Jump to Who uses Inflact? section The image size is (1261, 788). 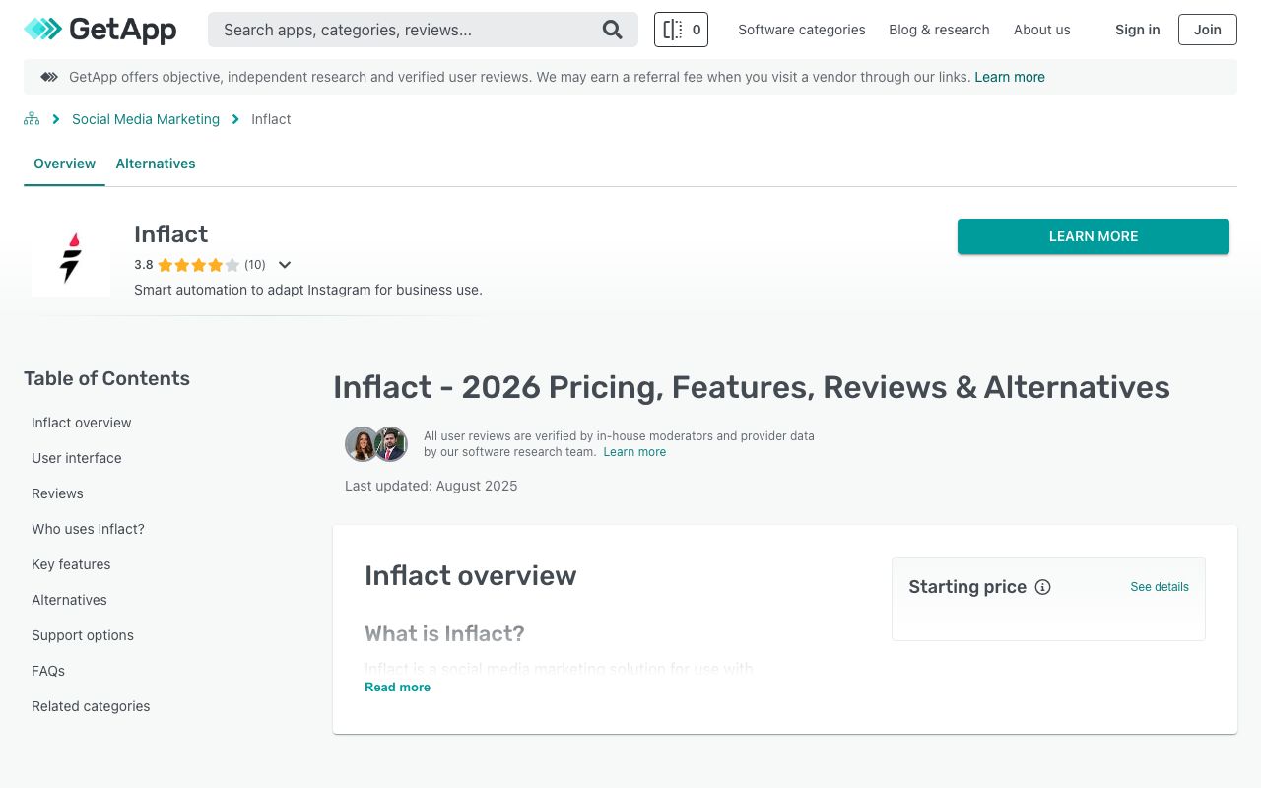(x=88, y=529)
